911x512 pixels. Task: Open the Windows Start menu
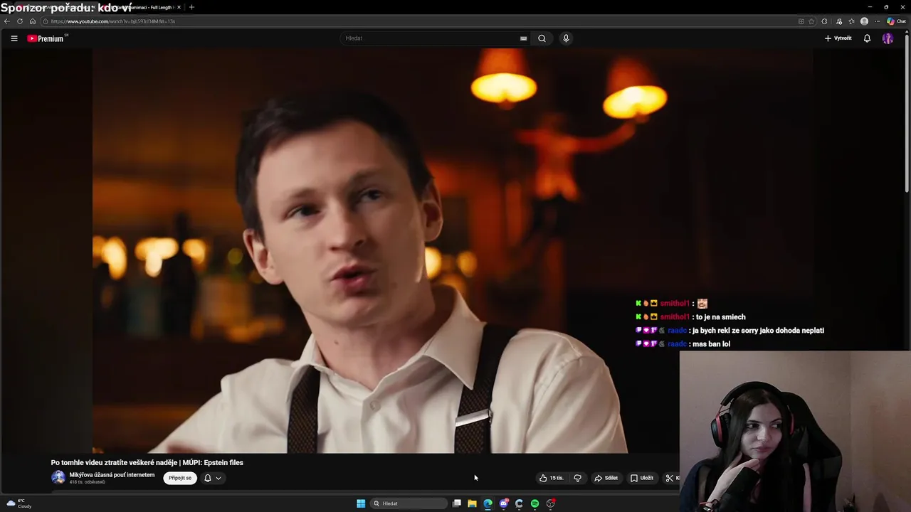point(361,503)
